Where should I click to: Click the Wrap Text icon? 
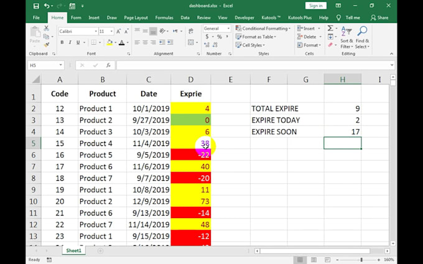pyautogui.click(x=191, y=30)
